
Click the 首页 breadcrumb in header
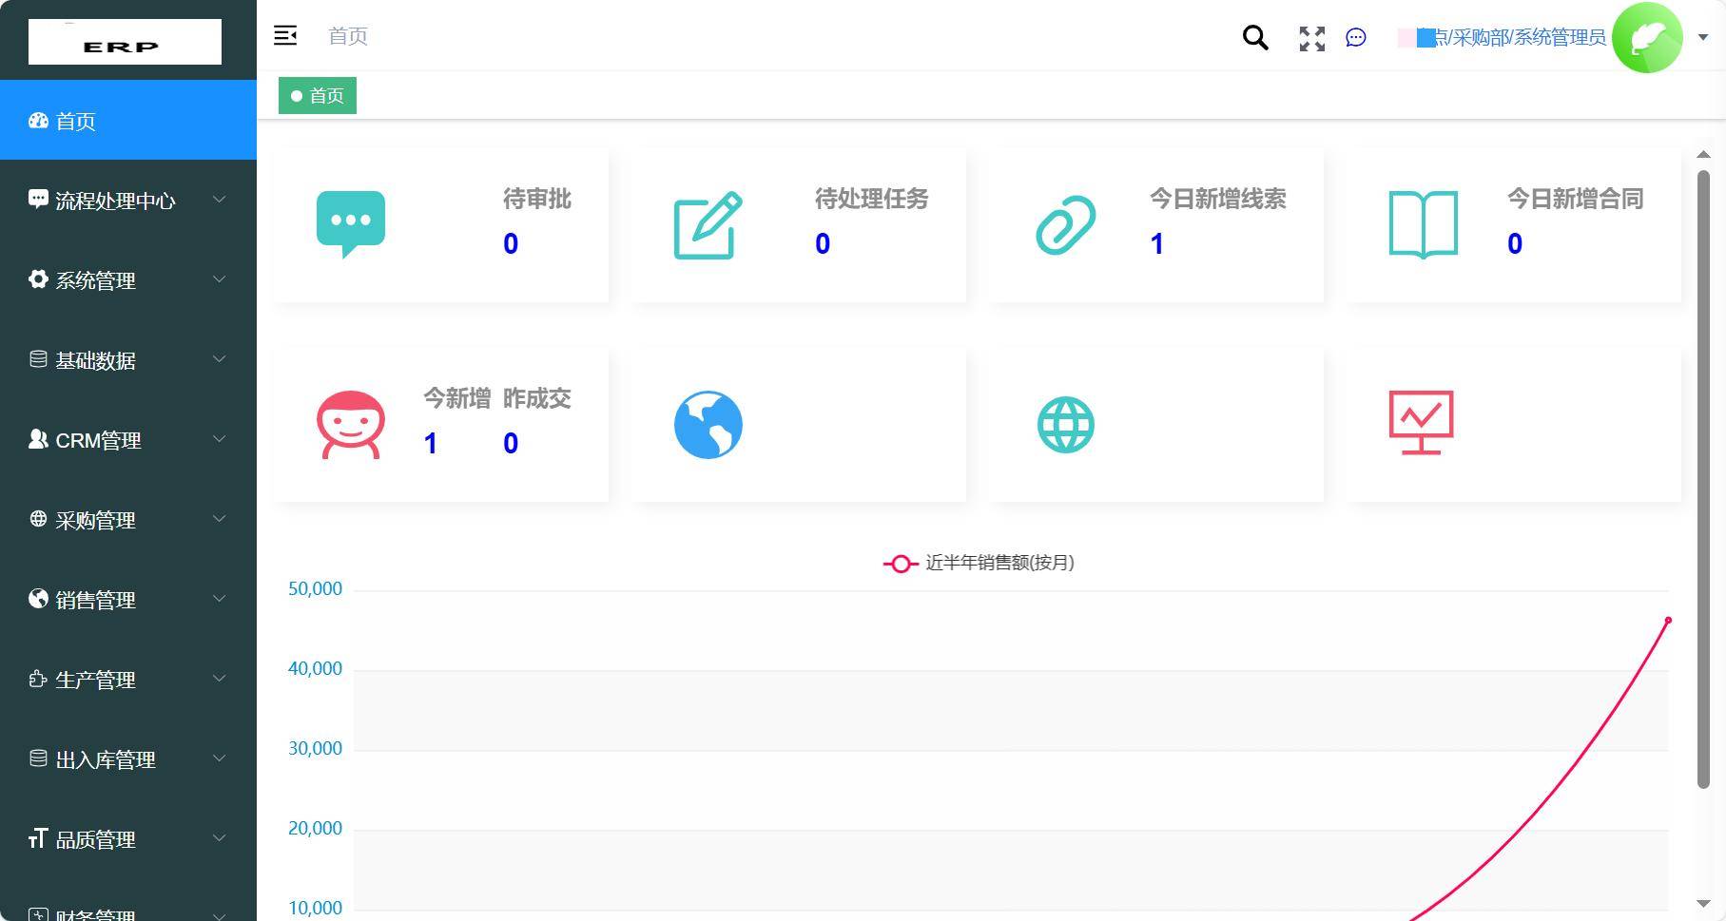(348, 36)
